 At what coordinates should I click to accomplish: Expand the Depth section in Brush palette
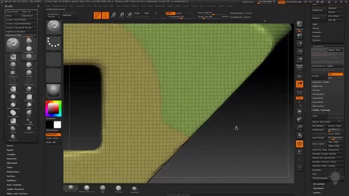point(10,150)
